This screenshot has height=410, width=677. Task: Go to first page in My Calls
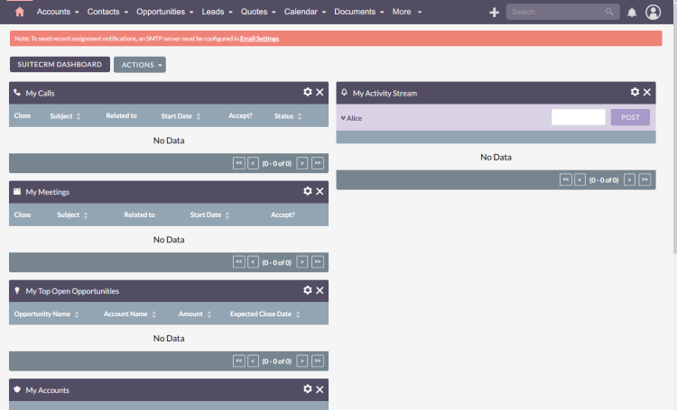(239, 163)
